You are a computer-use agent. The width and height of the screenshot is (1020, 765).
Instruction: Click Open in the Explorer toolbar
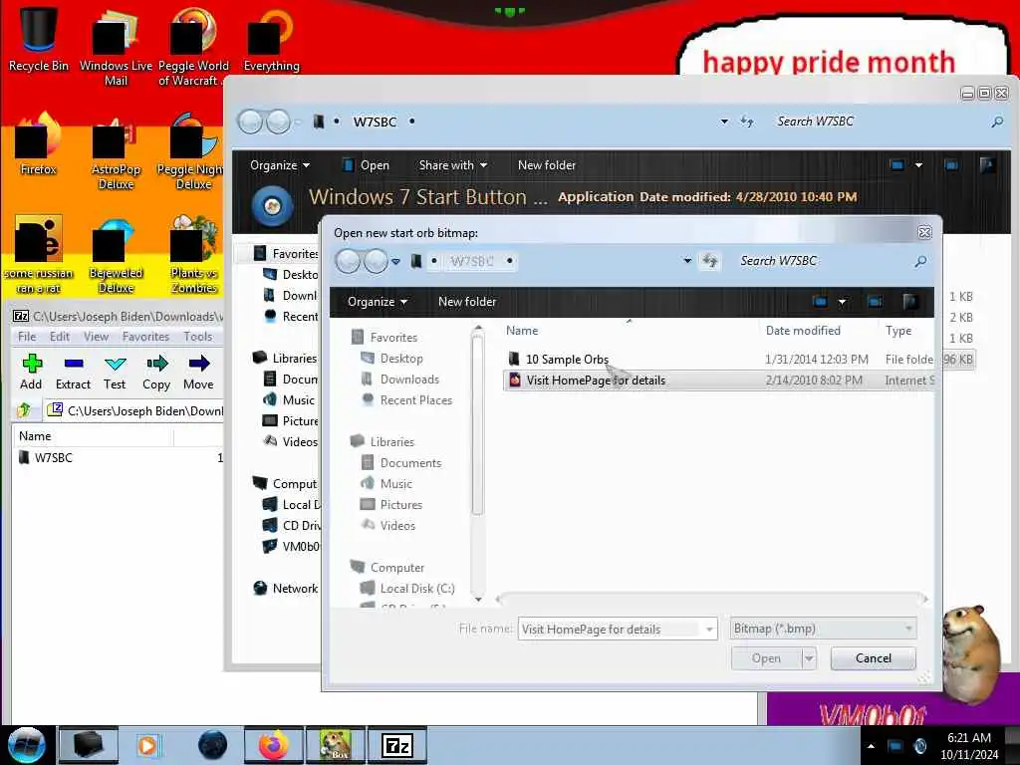[x=367, y=165]
